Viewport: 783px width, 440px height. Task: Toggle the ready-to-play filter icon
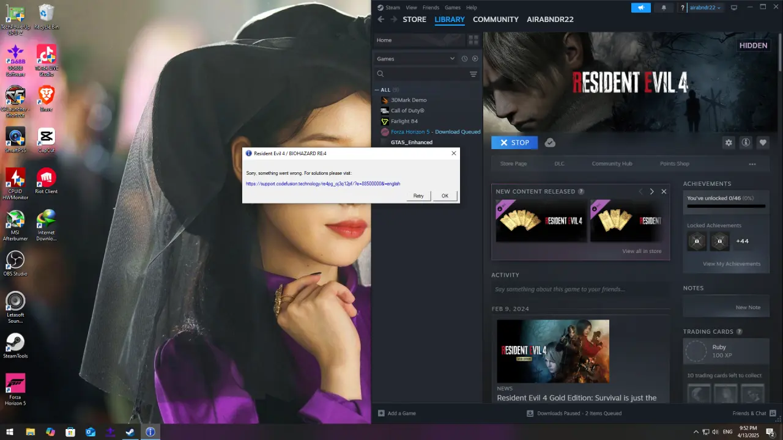click(475, 59)
